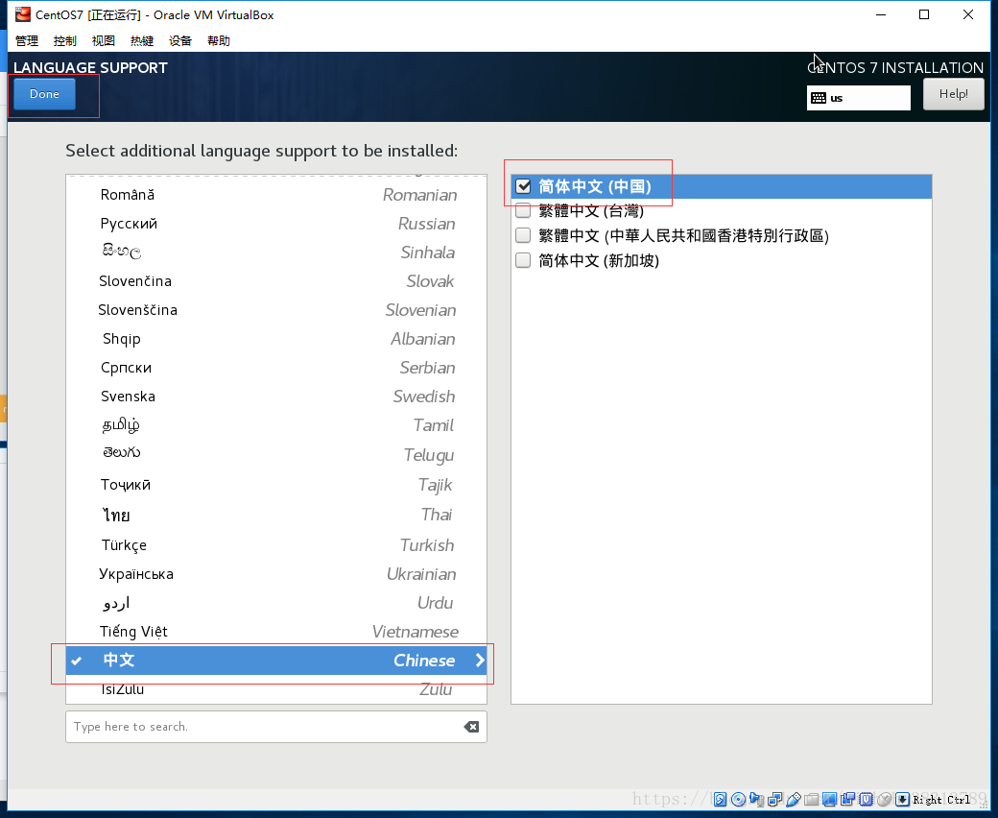Open the 设备 menu
This screenshot has width=998, height=818.
(x=180, y=40)
